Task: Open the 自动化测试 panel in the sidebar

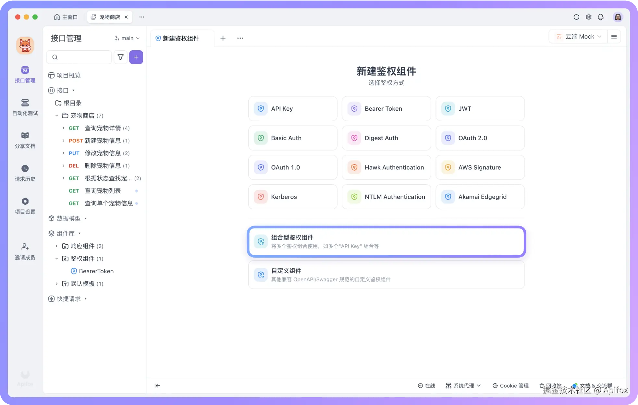Action: pos(25,108)
